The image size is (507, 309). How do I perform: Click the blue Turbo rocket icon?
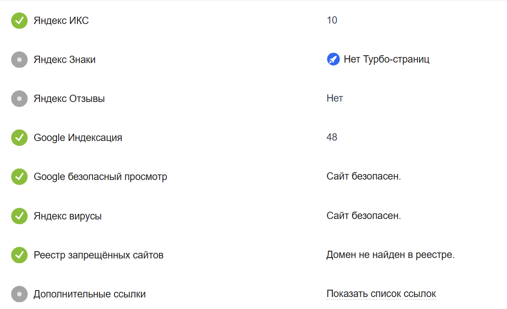coord(333,60)
